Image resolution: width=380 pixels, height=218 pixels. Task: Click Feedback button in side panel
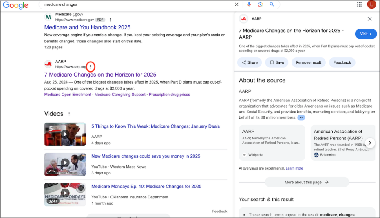(342, 62)
